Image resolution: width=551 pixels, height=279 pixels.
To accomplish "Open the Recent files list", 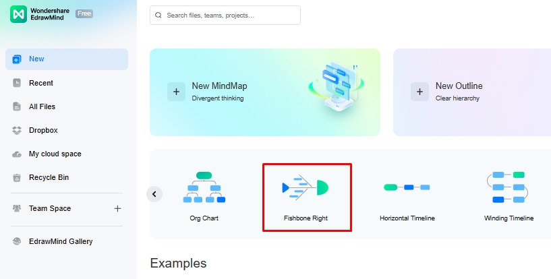I will (41, 83).
